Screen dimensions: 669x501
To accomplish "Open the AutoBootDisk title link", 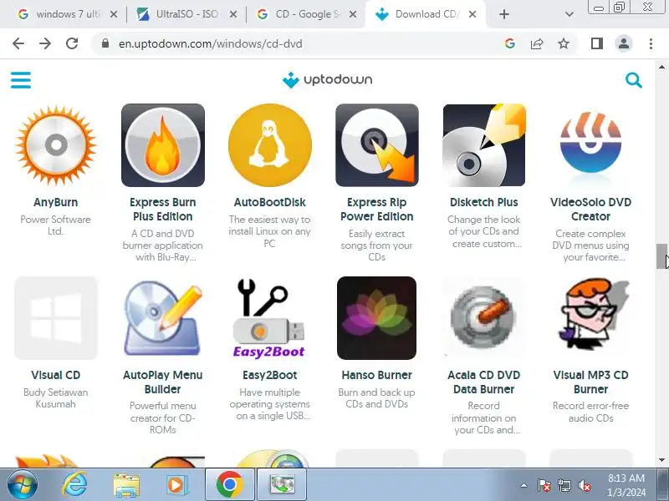I will [269, 202].
